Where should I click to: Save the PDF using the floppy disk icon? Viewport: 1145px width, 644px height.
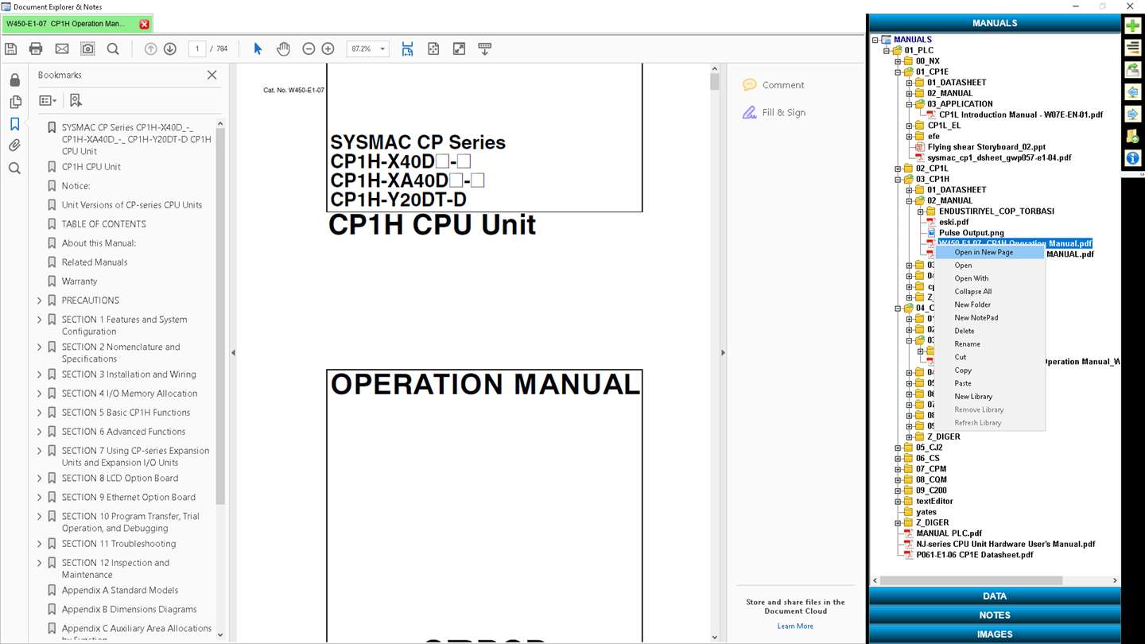[10, 48]
